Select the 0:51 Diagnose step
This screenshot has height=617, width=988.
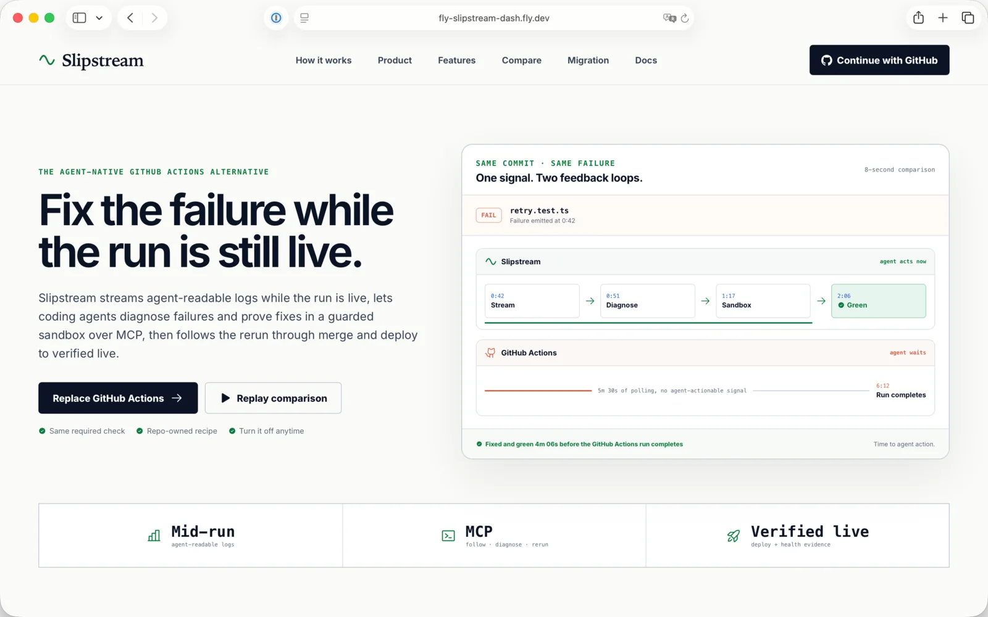tap(647, 300)
